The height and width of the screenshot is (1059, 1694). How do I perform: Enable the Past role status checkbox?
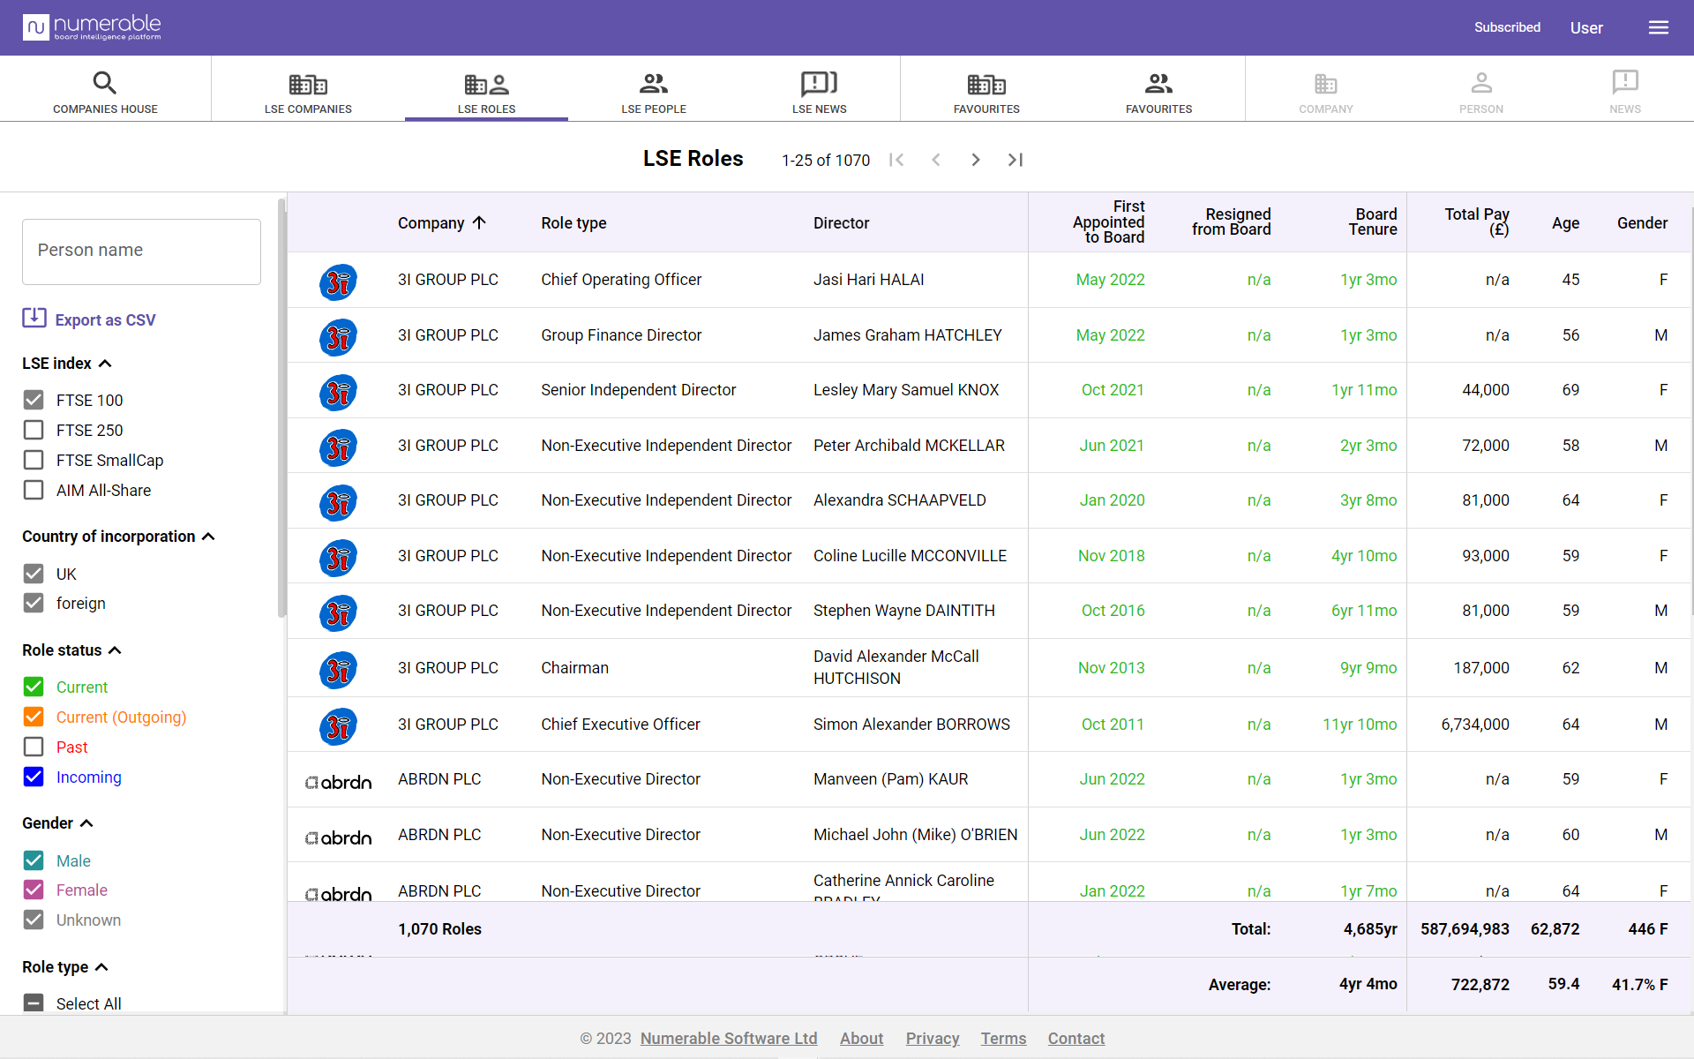[x=34, y=747]
